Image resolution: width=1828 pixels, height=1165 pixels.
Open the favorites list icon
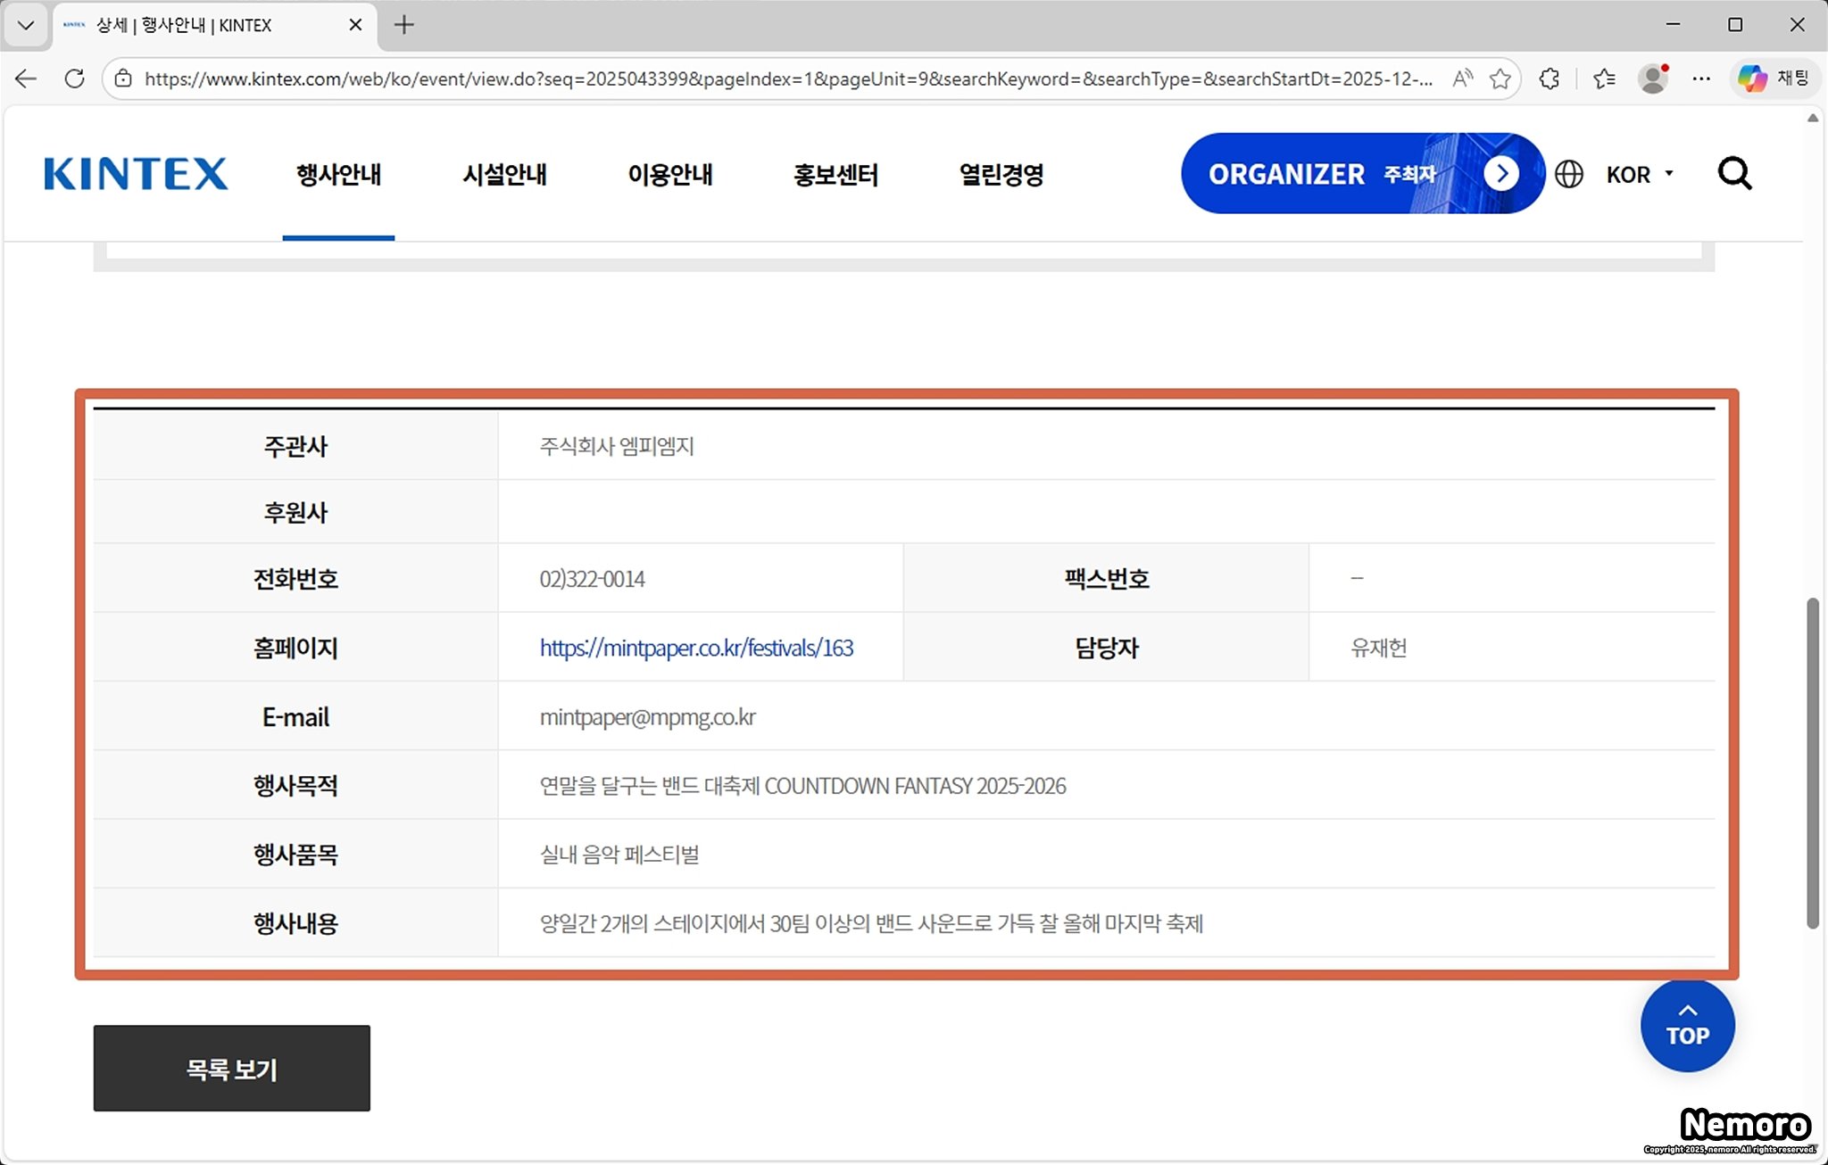tap(1604, 78)
